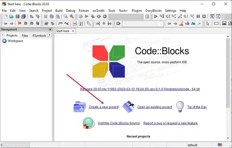Abort build with stop icon

105,16
